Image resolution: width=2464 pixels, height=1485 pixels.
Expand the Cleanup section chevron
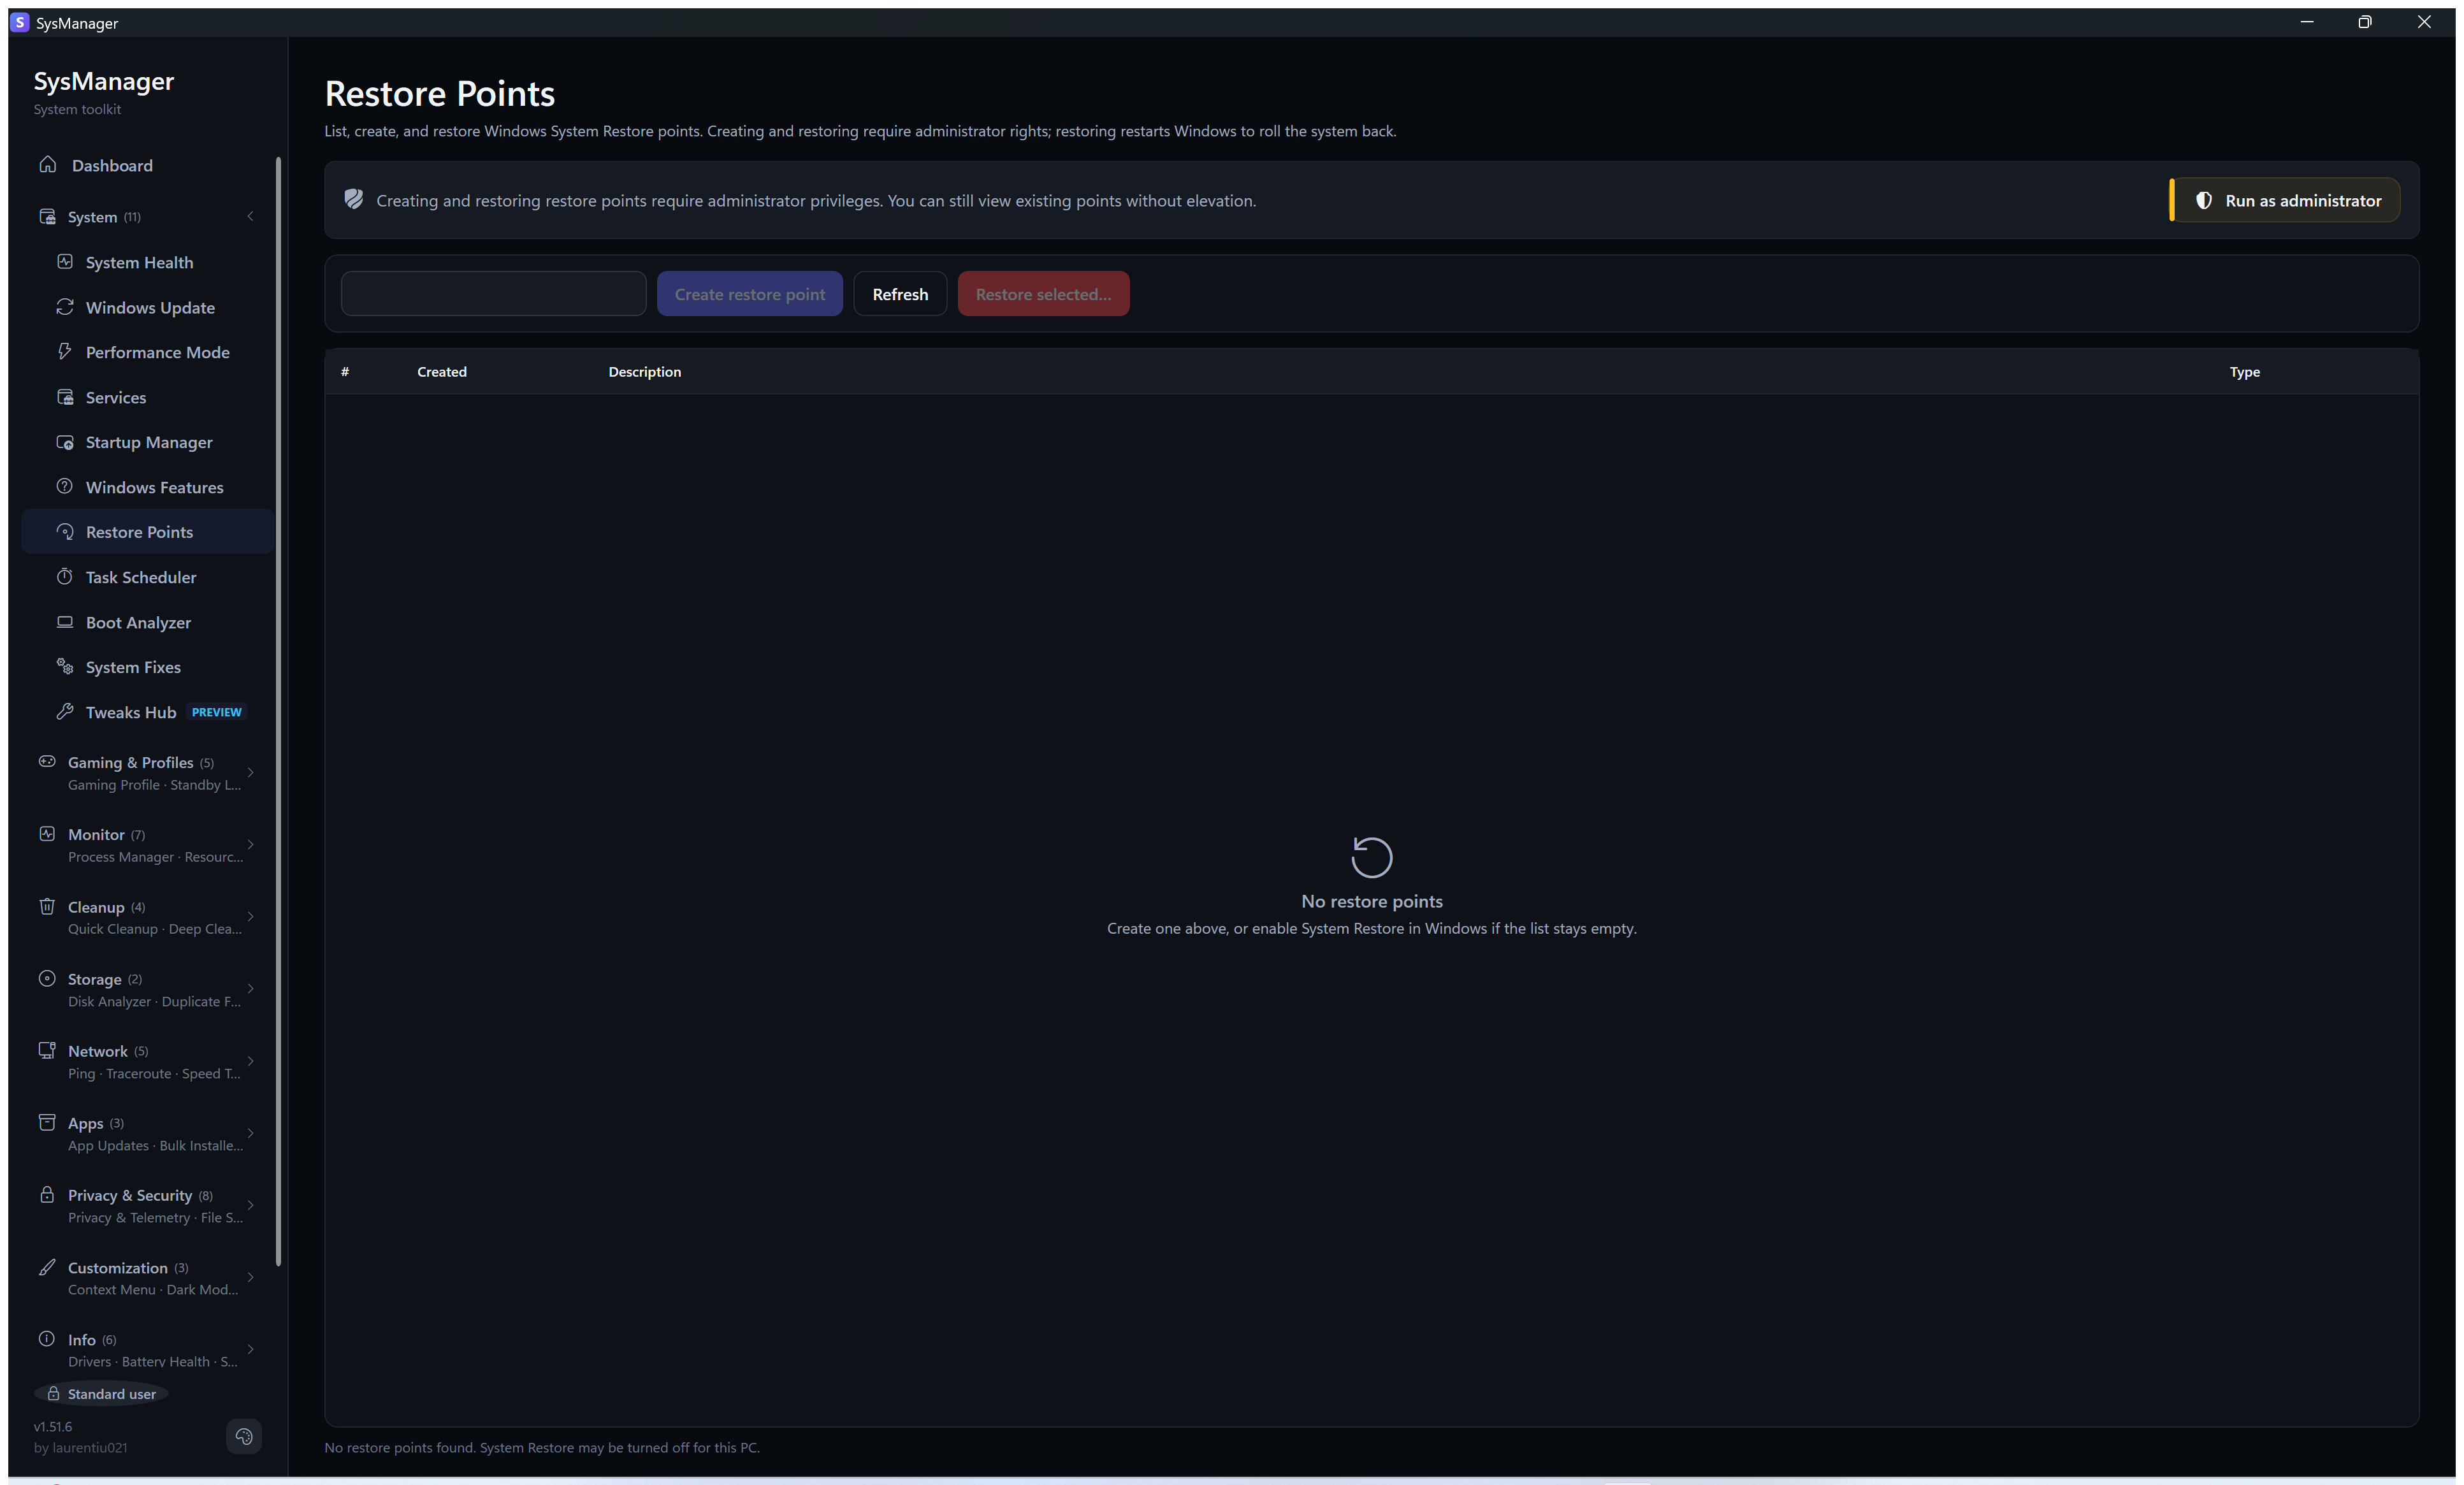point(250,917)
